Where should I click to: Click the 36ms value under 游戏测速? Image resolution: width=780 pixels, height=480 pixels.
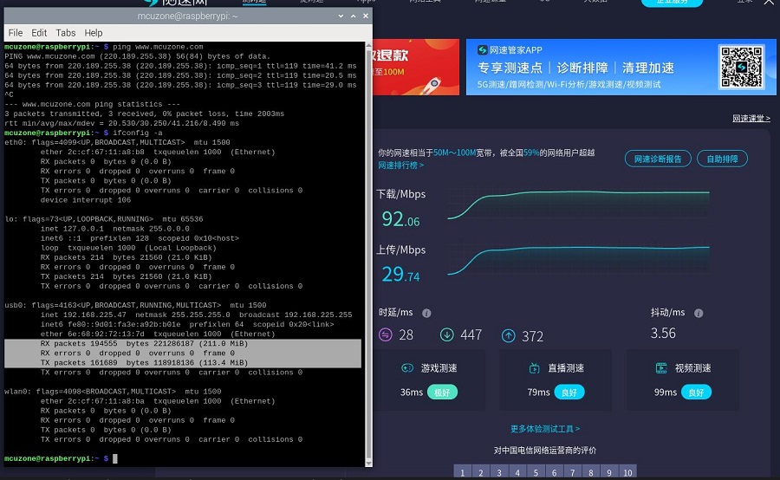[x=412, y=392]
